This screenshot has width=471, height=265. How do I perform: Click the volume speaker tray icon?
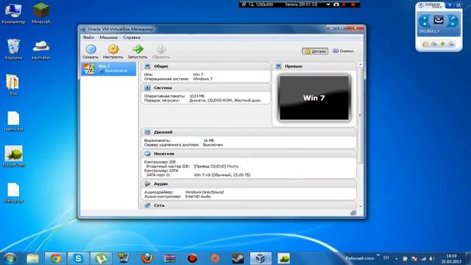point(432,258)
